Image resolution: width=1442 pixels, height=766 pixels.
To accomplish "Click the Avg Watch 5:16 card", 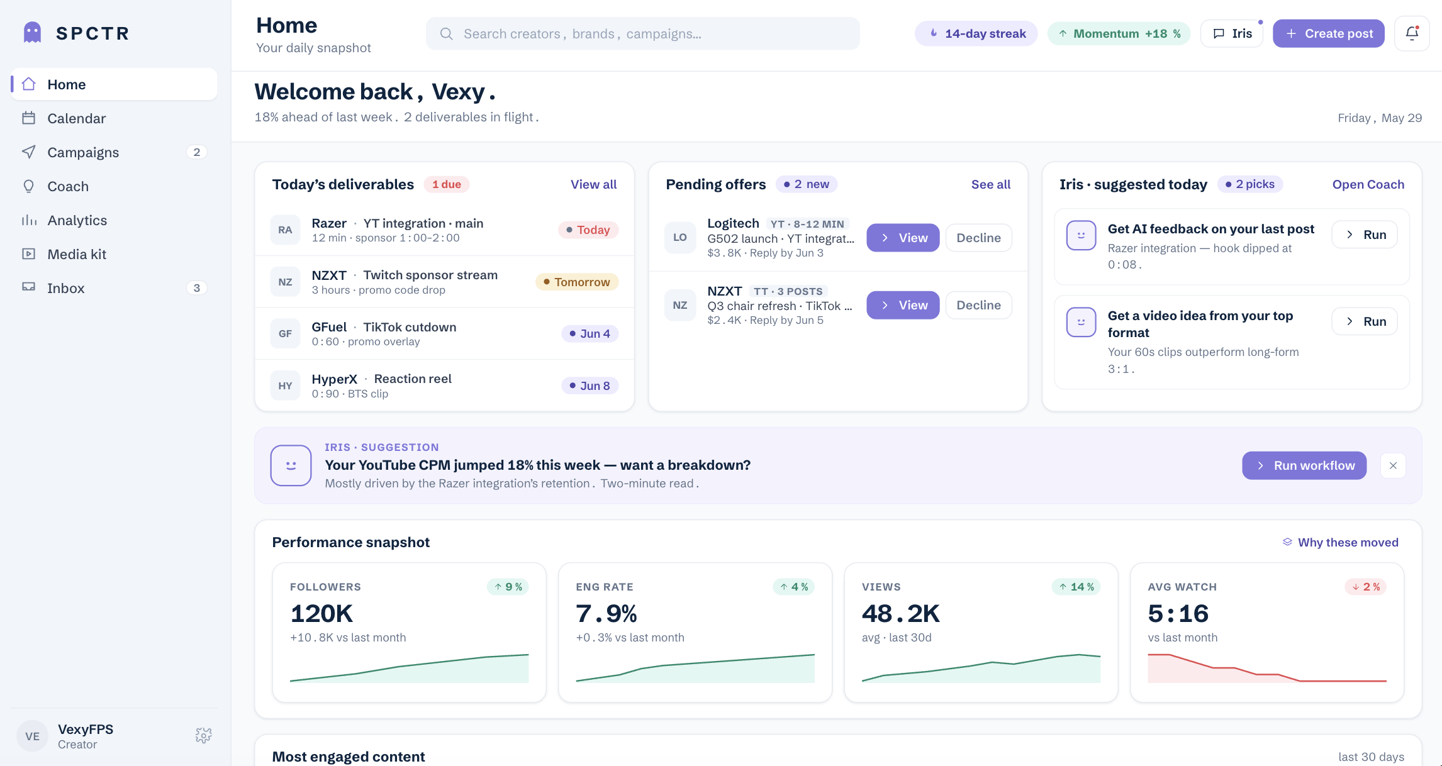I will [1267, 633].
